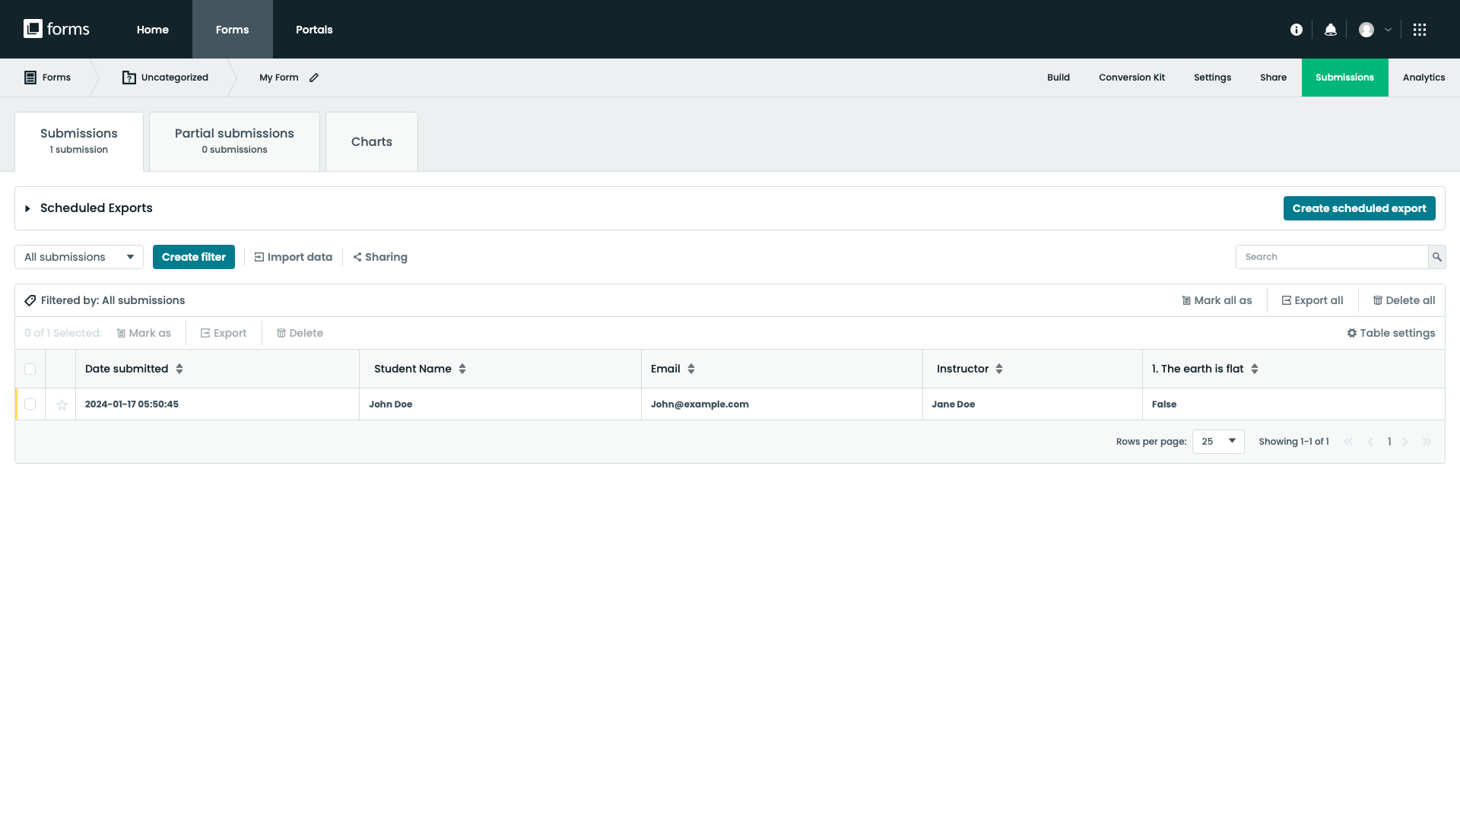Open Table settings with the gear icon
The image size is (1460, 821).
point(1352,333)
